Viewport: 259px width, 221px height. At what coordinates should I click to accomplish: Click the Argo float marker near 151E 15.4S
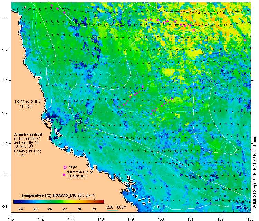[194, 30]
